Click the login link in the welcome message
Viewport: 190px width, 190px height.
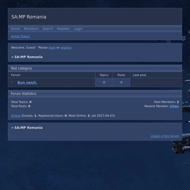point(52,47)
